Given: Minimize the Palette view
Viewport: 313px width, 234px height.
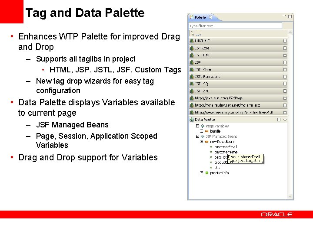Looking at the screenshot, I should pyautogui.click(x=284, y=16).
